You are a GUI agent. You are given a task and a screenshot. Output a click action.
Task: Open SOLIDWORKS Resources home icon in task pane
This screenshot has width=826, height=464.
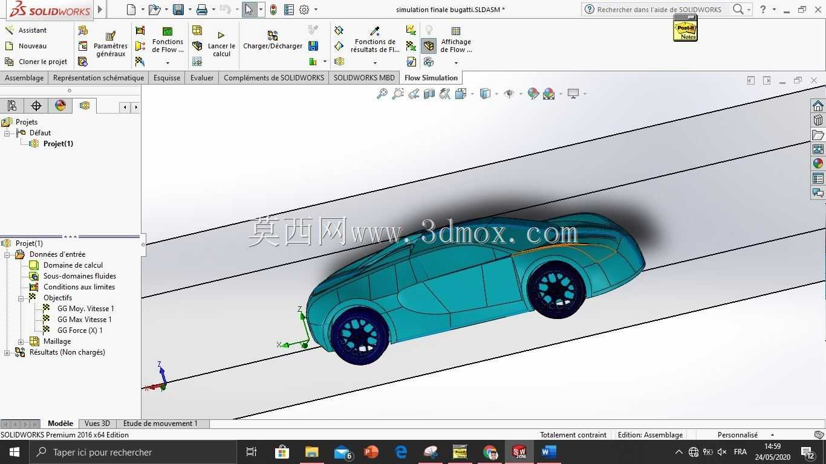pyautogui.click(x=818, y=106)
